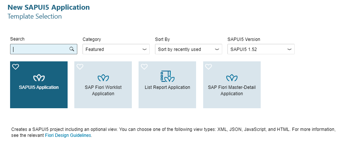Click the Fiori Worklist tile lotus icon
Image resolution: width=338 pixels, height=151 pixels.
point(103,78)
